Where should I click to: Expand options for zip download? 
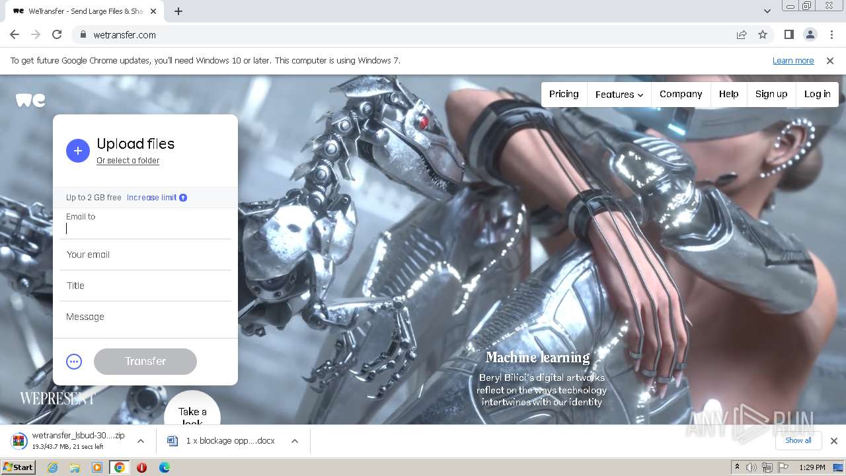pos(141,441)
